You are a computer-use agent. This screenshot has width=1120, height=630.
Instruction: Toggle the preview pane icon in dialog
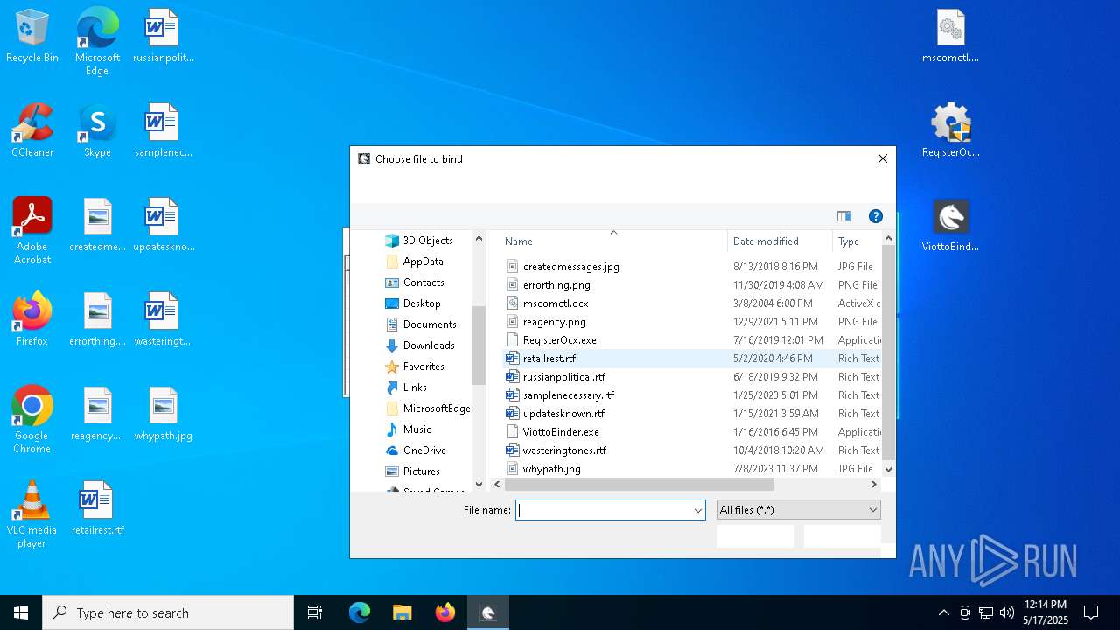(844, 216)
